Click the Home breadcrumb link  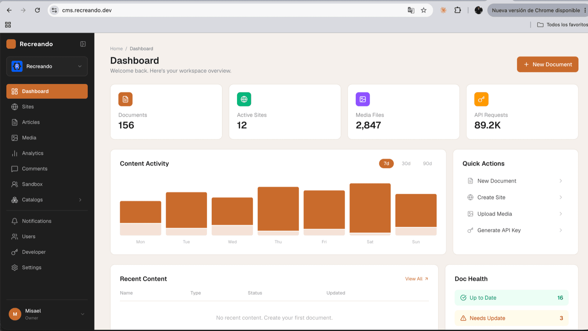coord(116,48)
